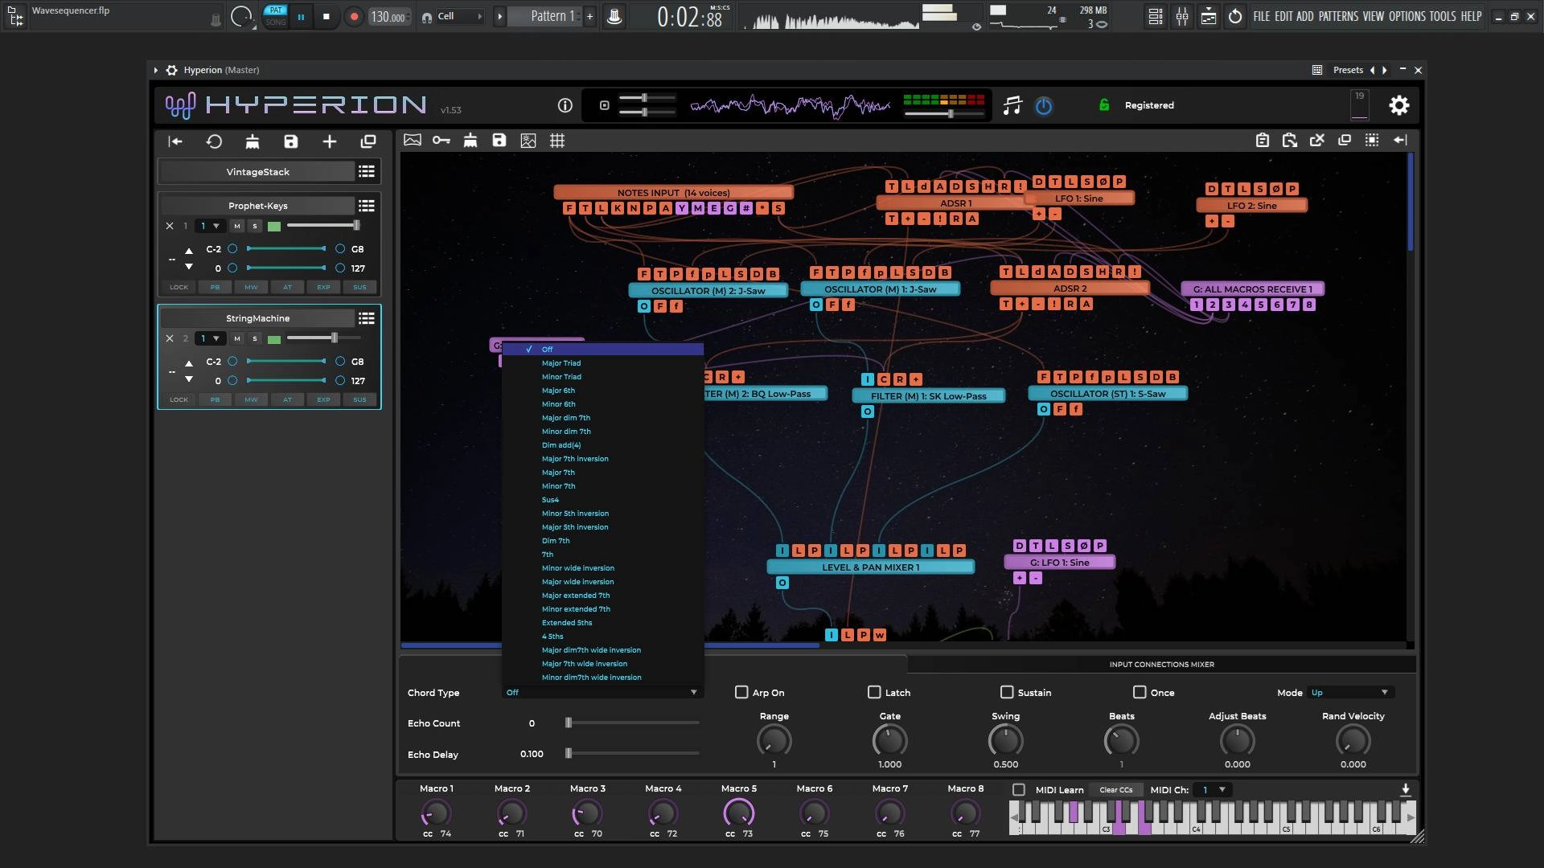This screenshot has width=1544, height=868.
Task: Enable the Once checkbox
Action: point(1140,692)
